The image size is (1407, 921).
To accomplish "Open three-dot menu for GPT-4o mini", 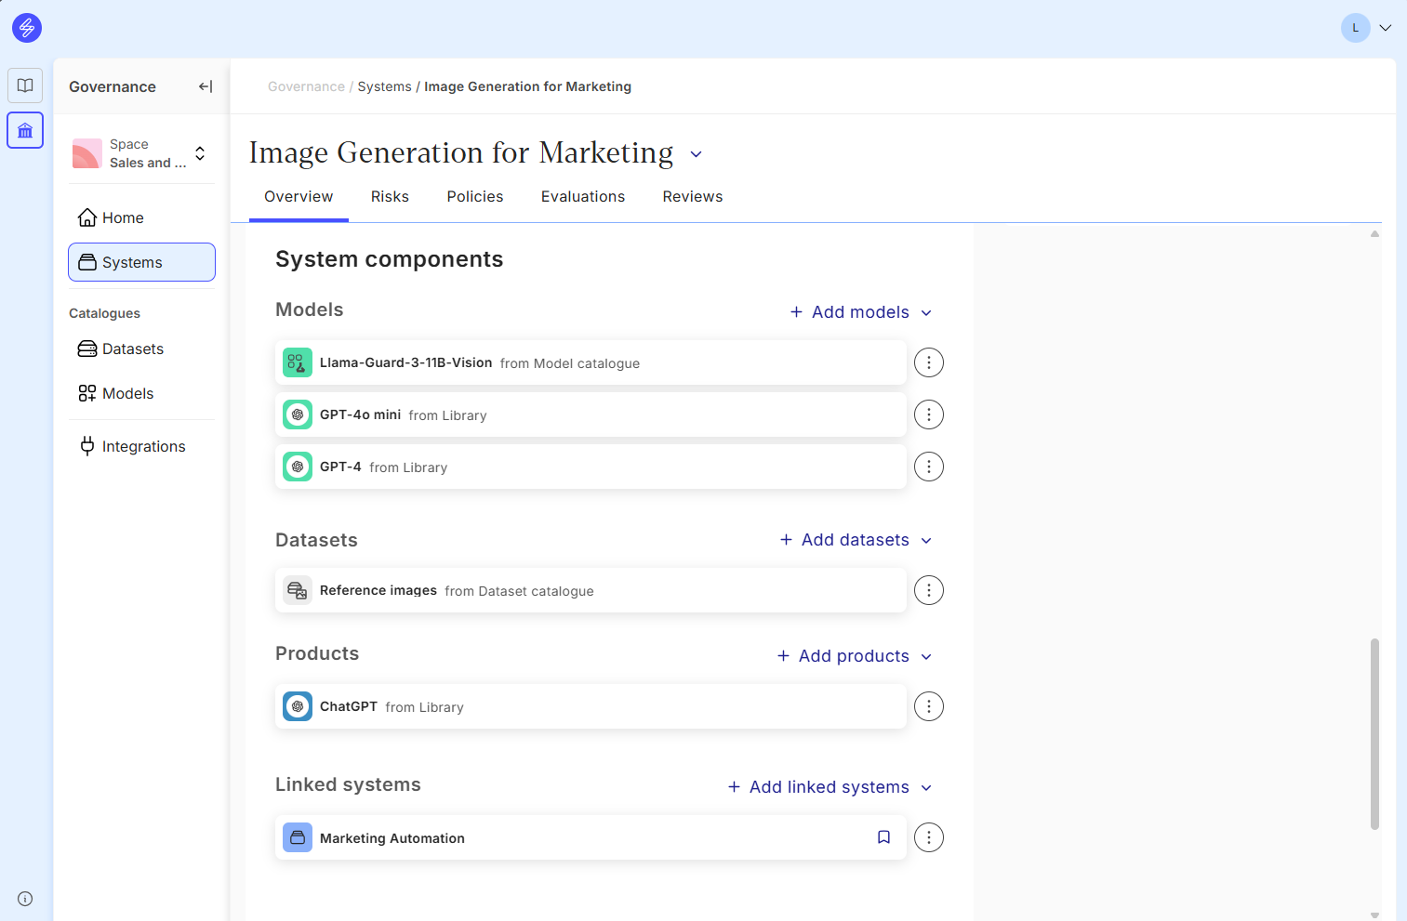I will [x=928, y=414].
